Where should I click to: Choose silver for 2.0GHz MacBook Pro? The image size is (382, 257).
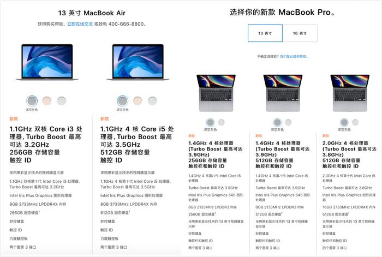355,122
